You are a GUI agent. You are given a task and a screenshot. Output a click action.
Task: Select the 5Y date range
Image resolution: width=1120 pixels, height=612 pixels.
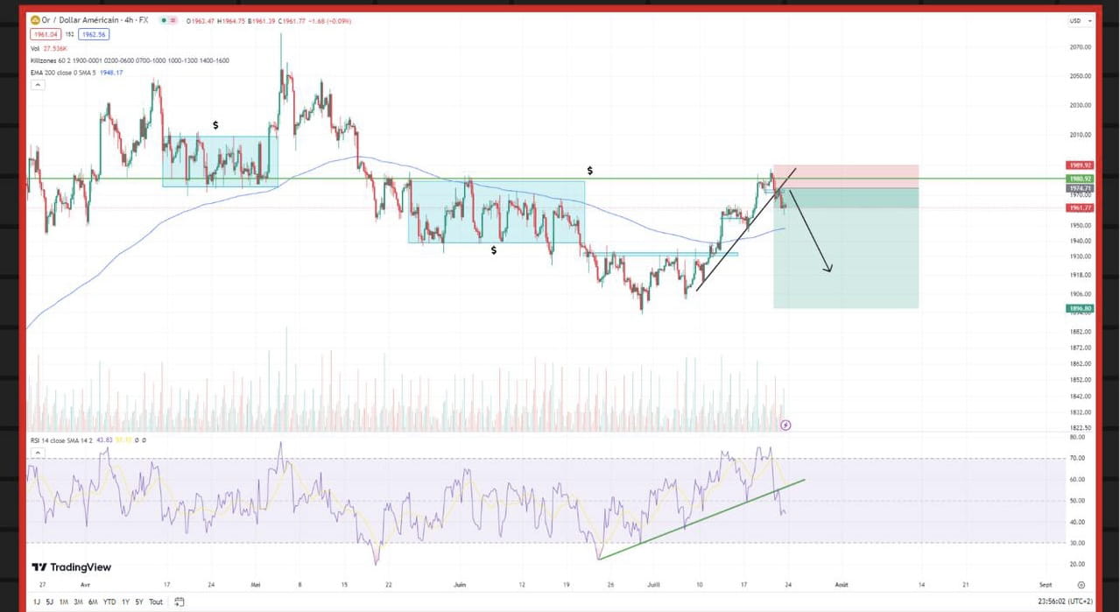coord(139,601)
